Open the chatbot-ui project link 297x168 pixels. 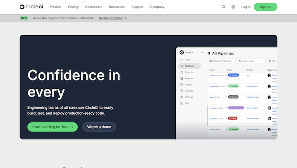coord(213,75)
